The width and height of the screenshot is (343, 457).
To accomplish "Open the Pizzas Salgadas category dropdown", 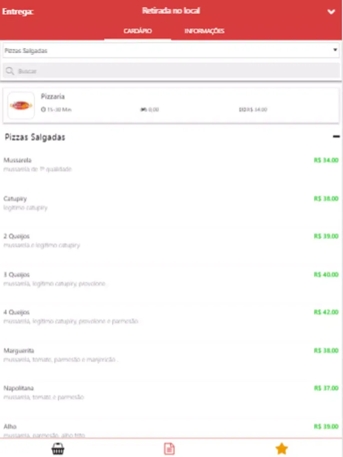I will tap(171, 51).
